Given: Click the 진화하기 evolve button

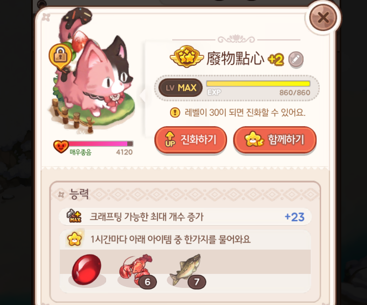Looking at the screenshot, I should pos(191,140).
